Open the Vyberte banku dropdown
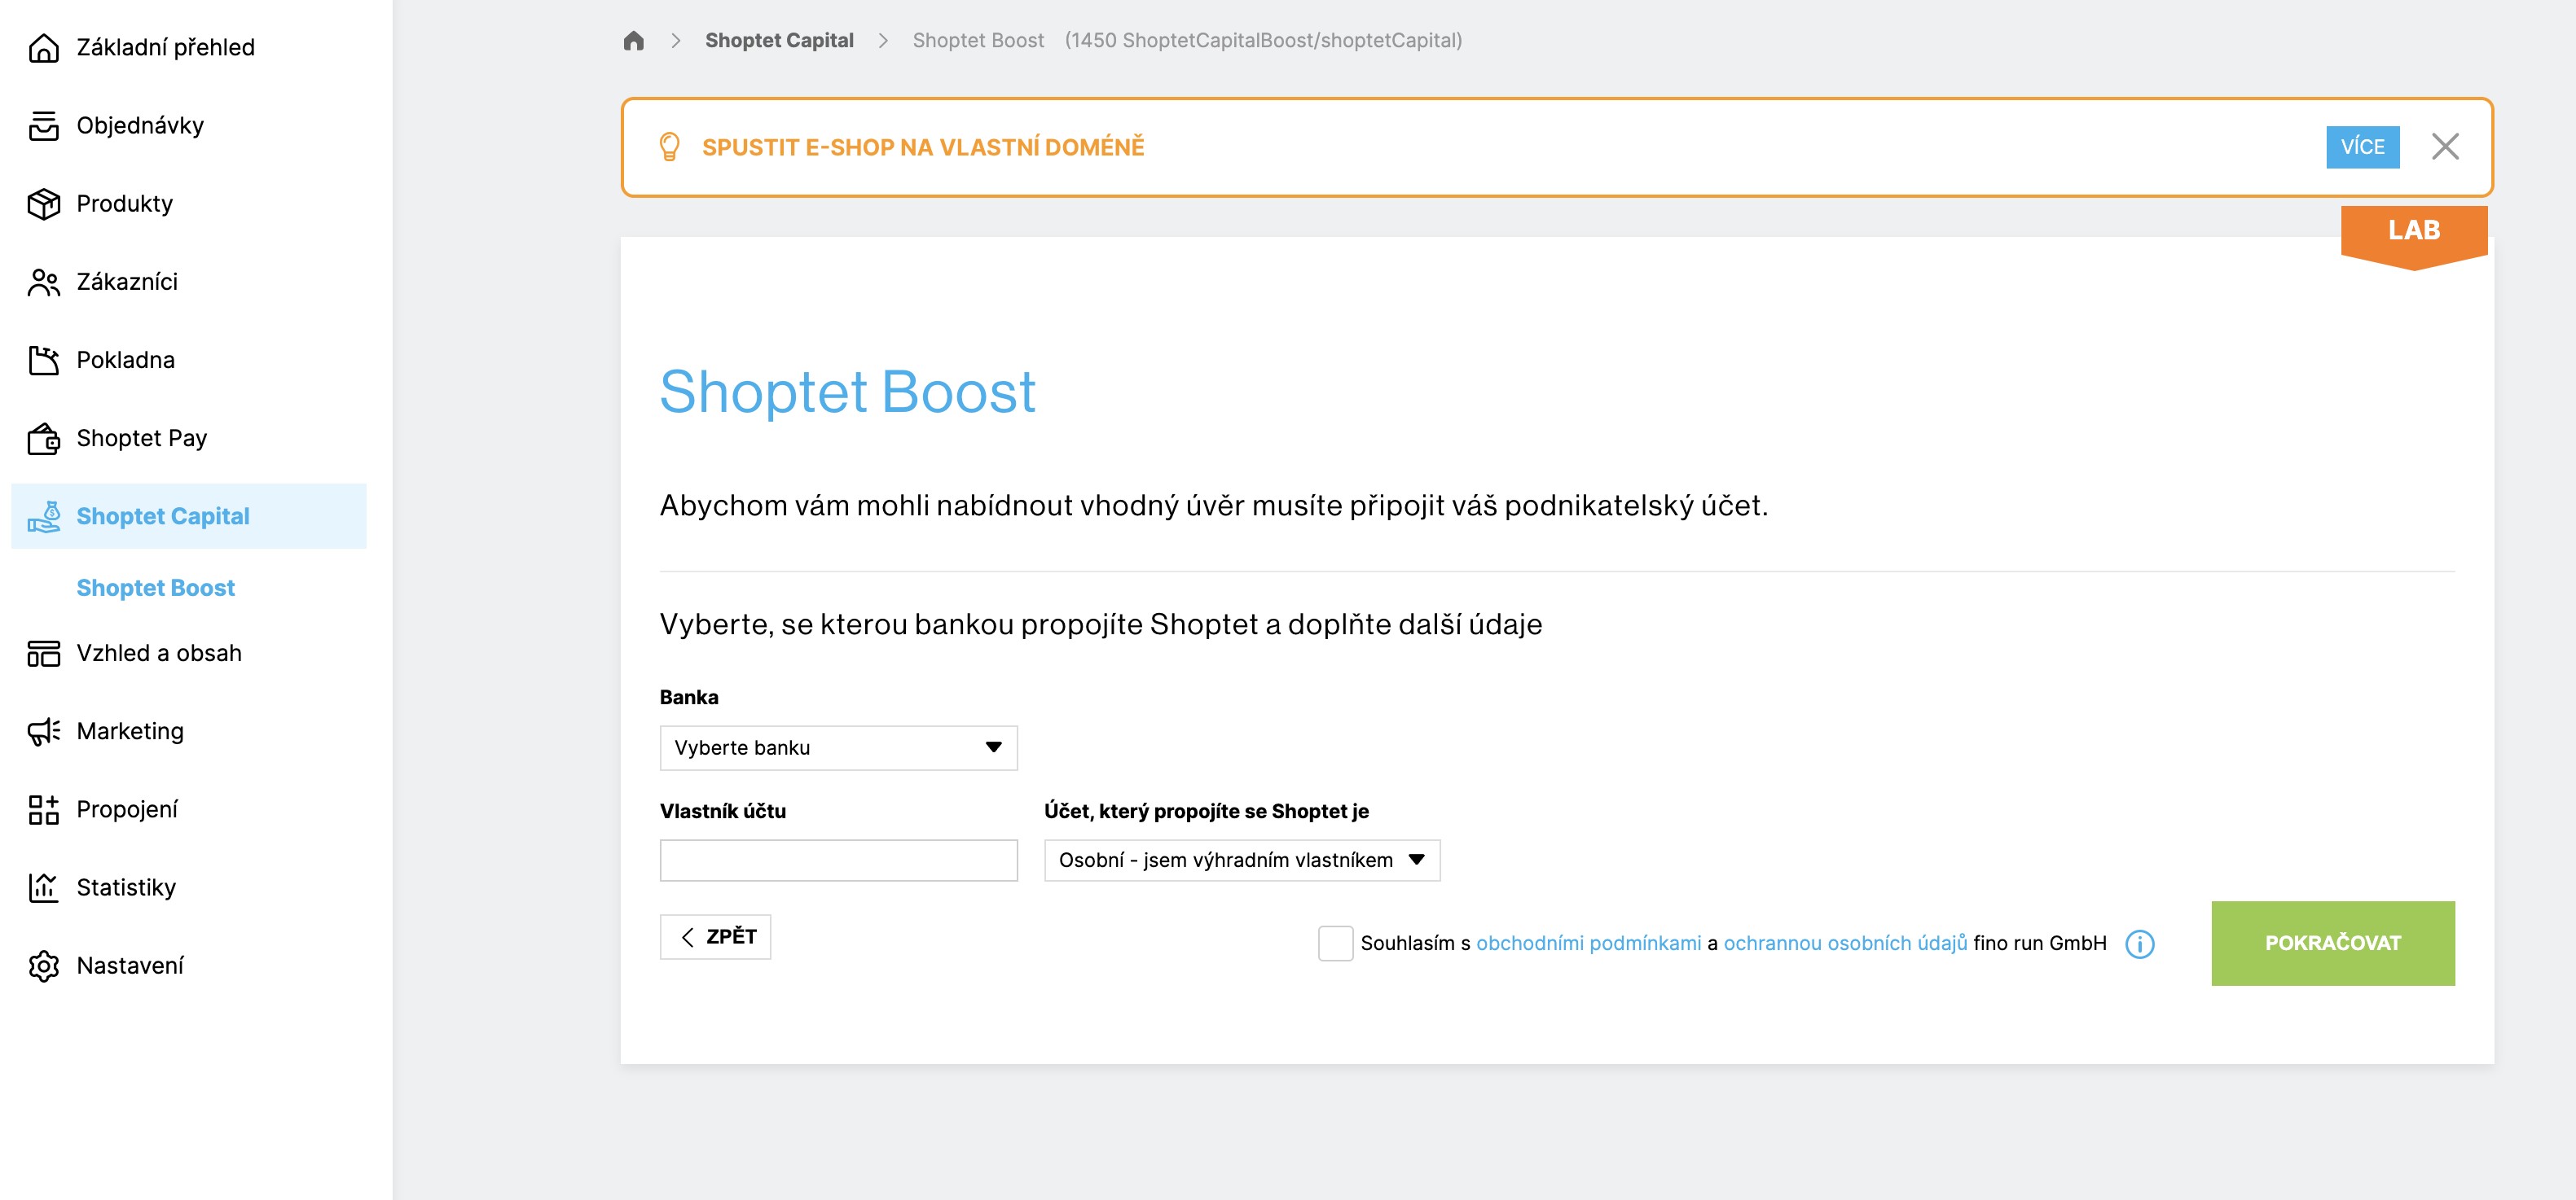The image size is (2576, 1200). pyautogui.click(x=838, y=747)
